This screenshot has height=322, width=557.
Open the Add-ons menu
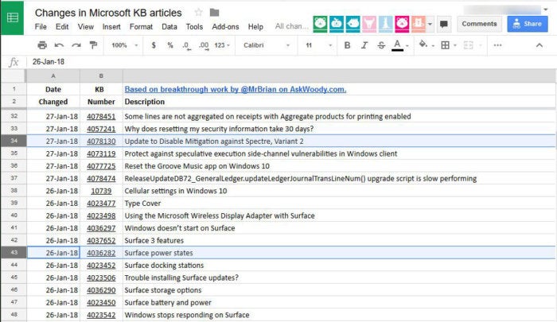click(x=225, y=26)
